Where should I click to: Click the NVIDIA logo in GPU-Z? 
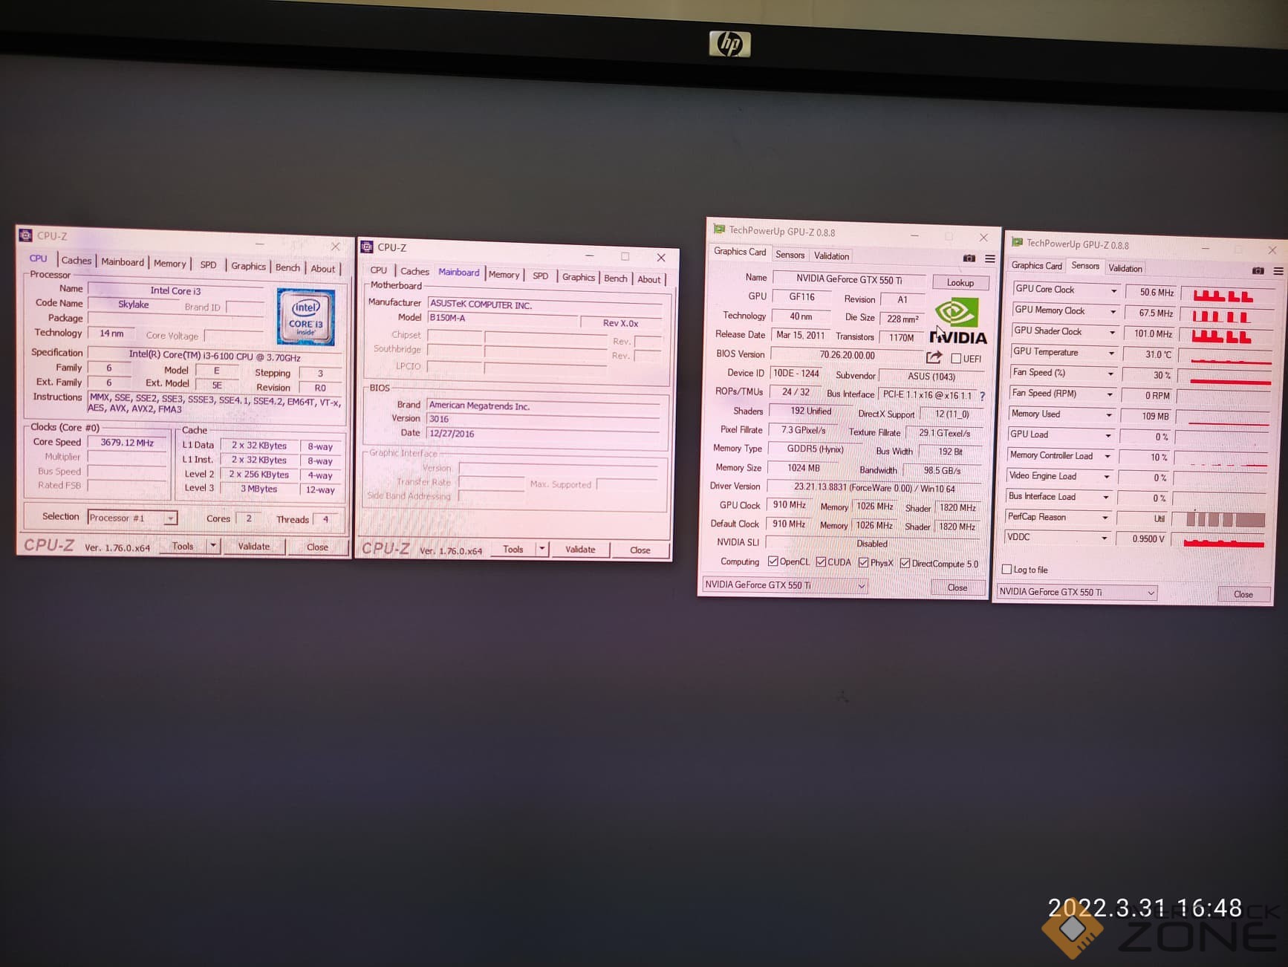[957, 322]
